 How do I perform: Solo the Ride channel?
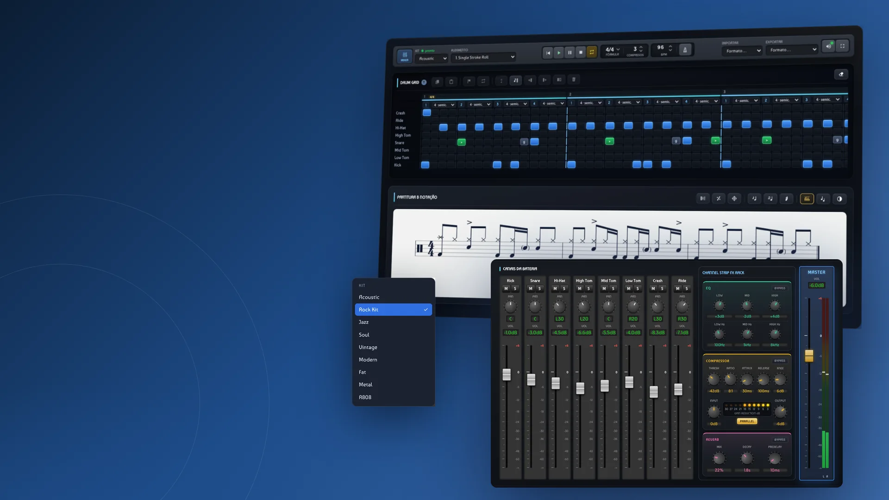(687, 288)
